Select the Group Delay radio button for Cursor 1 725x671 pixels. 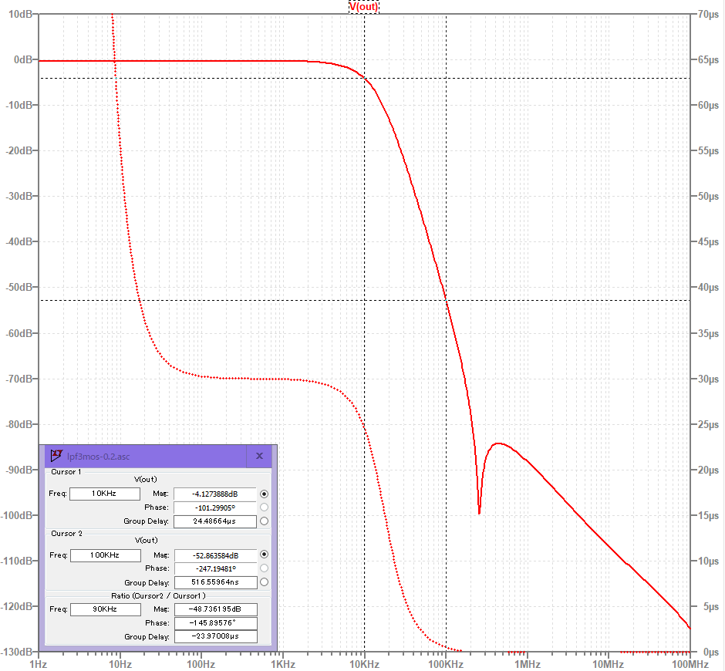point(263,521)
